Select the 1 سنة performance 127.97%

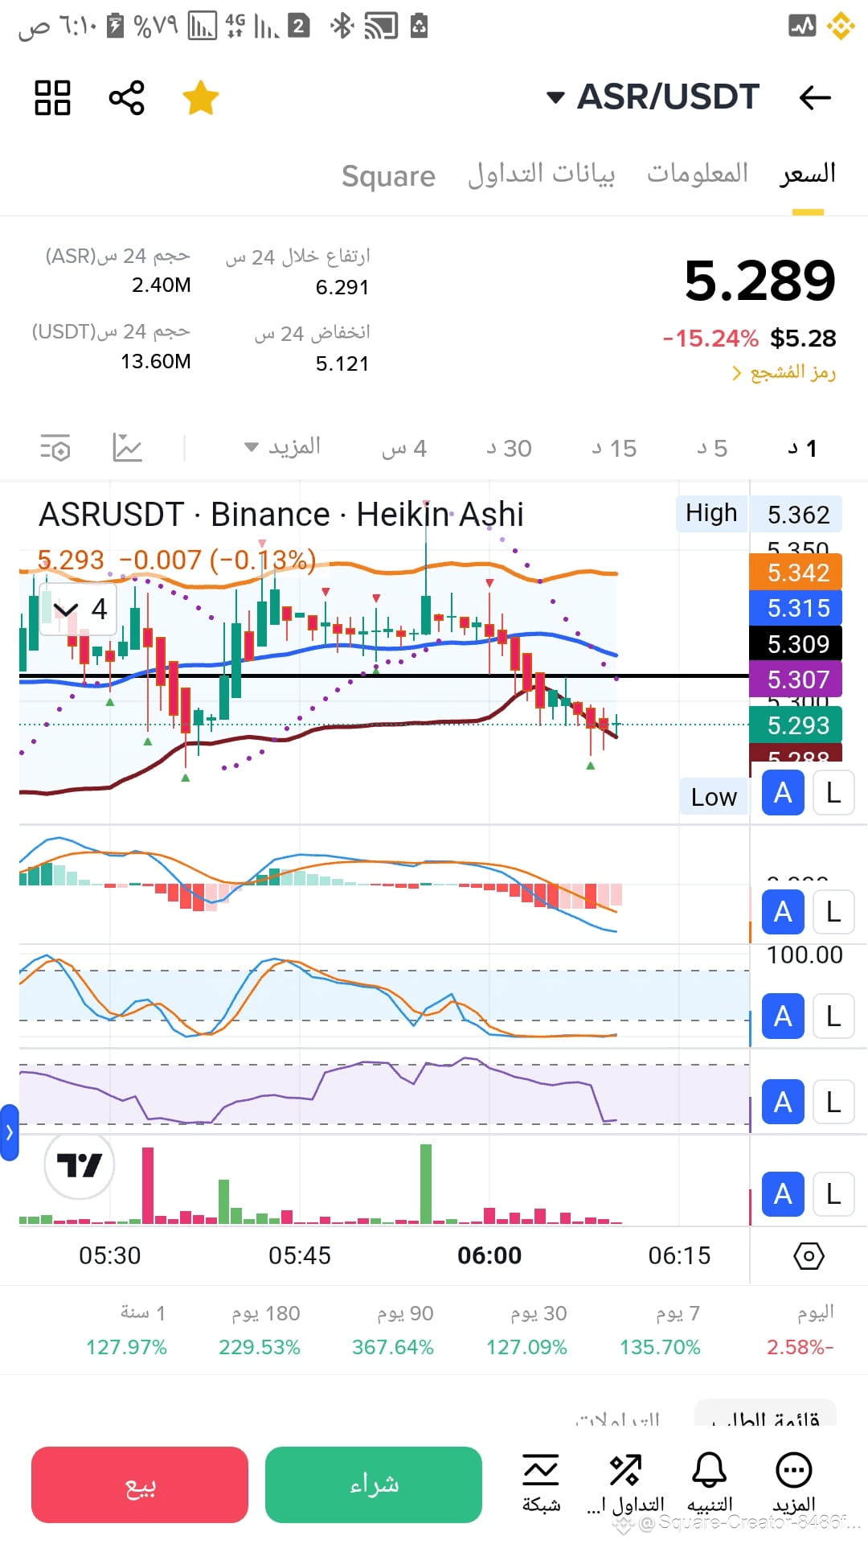click(x=126, y=1330)
